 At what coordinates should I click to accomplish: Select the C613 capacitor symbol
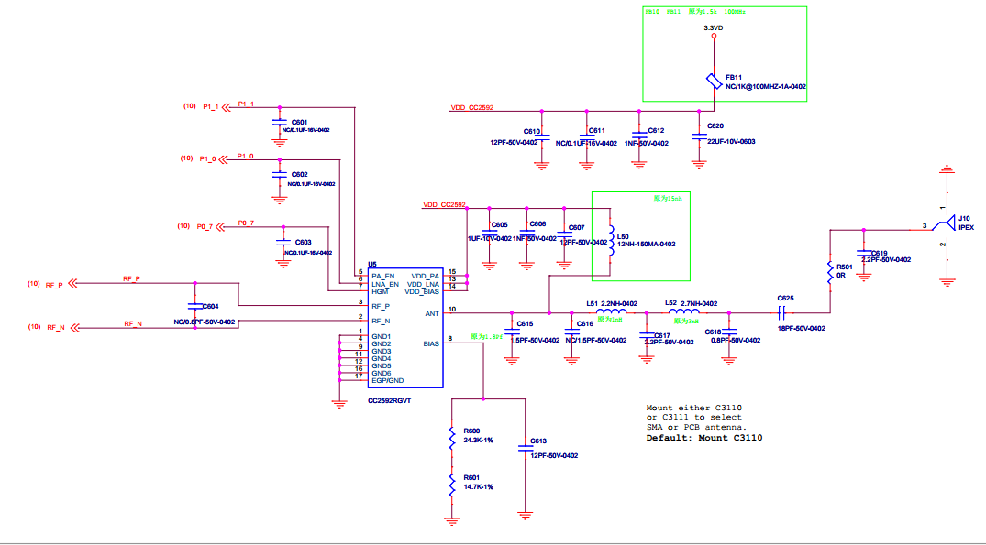[x=525, y=448]
